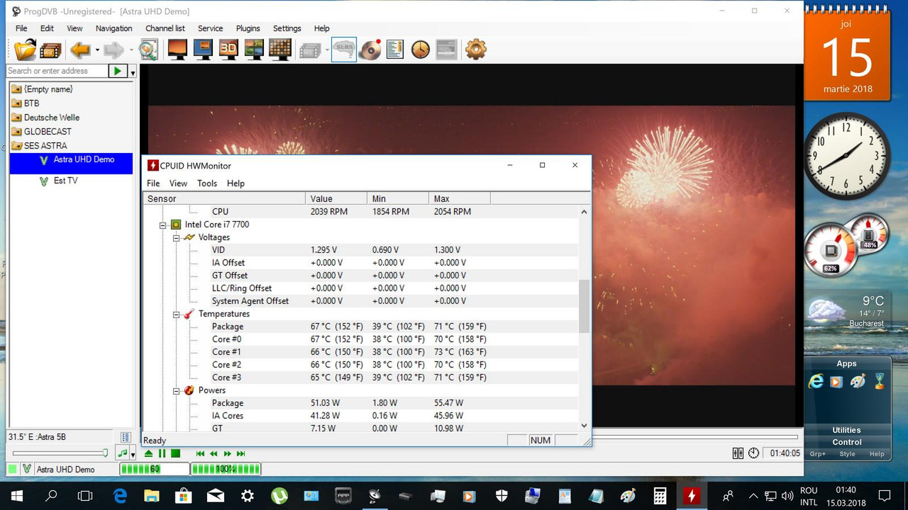Click the small clock icon beside 01:40:05

pos(753,453)
